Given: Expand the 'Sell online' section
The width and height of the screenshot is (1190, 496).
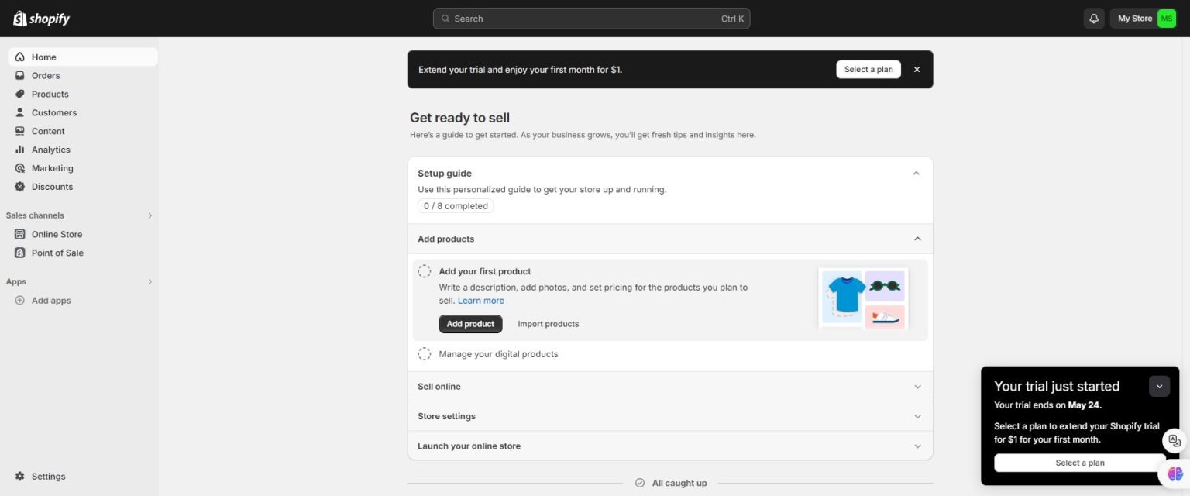Looking at the screenshot, I should coord(669,386).
